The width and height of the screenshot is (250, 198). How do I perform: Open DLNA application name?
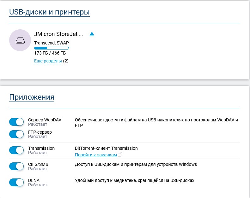[x=34, y=180]
